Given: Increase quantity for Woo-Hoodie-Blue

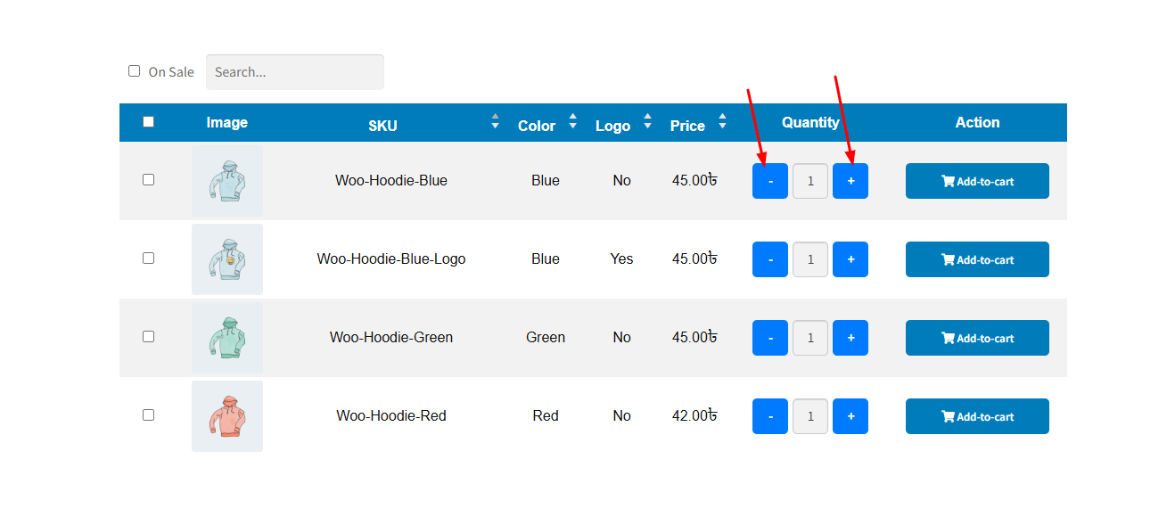Looking at the screenshot, I should point(850,181).
